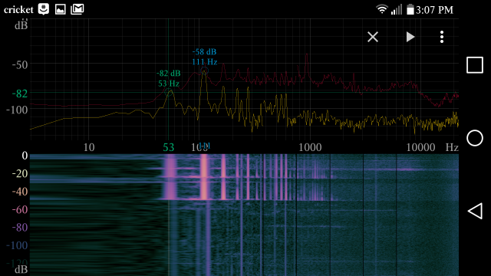This screenshot has width=491, height=276.
Task: Tap the first notification icon after cricket
Action: (x=44, y=9)
